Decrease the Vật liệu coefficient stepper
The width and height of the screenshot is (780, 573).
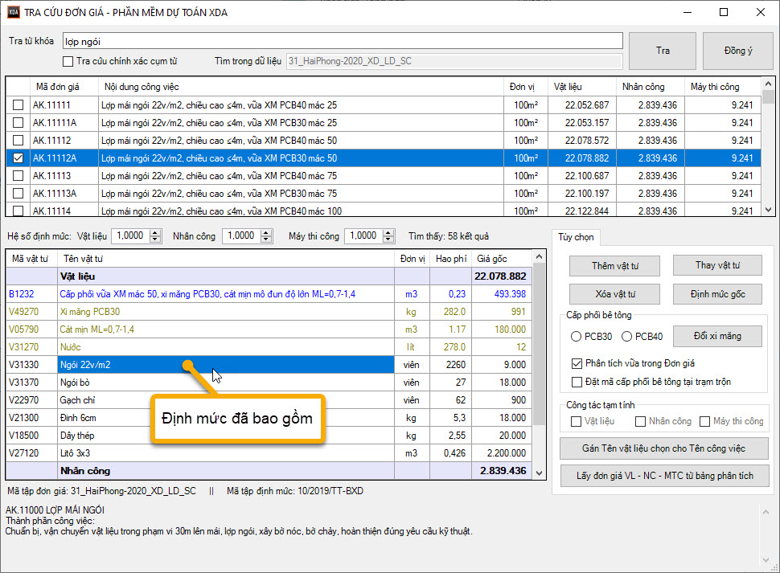point(155,239)
